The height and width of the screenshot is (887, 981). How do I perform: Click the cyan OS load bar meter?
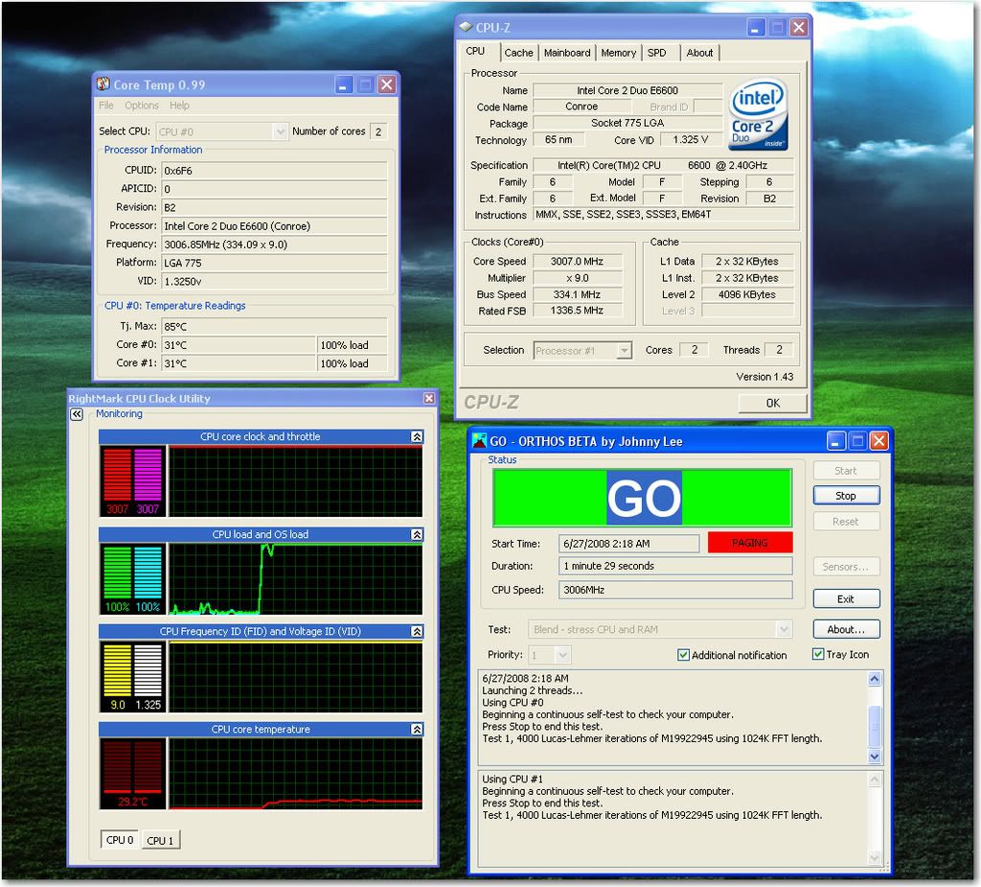click(148, 572)
